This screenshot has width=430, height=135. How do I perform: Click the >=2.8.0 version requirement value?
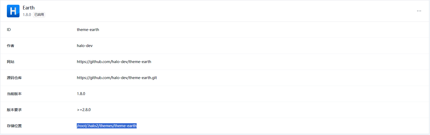pyautogui.click(x=84, y=110)
